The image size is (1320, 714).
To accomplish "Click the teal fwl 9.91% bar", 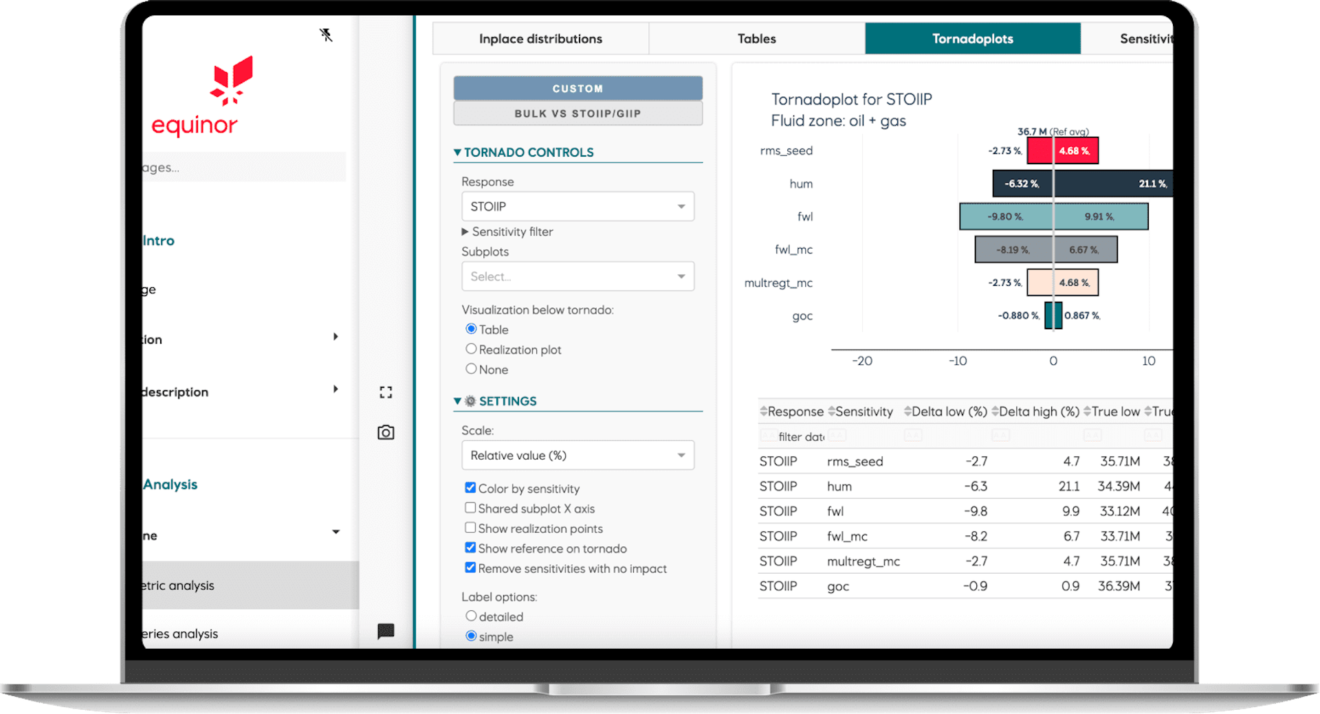I will point(1101,216).
